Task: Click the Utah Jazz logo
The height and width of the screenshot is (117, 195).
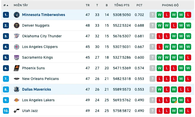Action: [17, 111]
